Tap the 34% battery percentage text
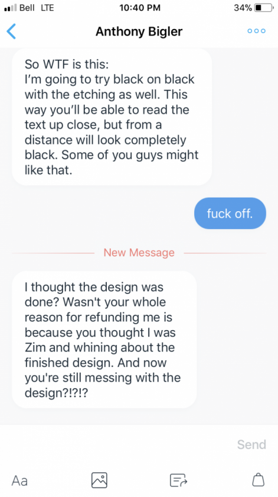Viewport: 278px width, 497px height. pos(243,8)
